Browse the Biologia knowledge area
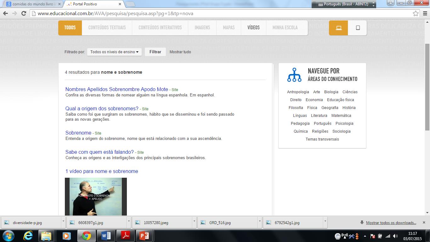This screenshot has width=430, height=242. (331, 92)
